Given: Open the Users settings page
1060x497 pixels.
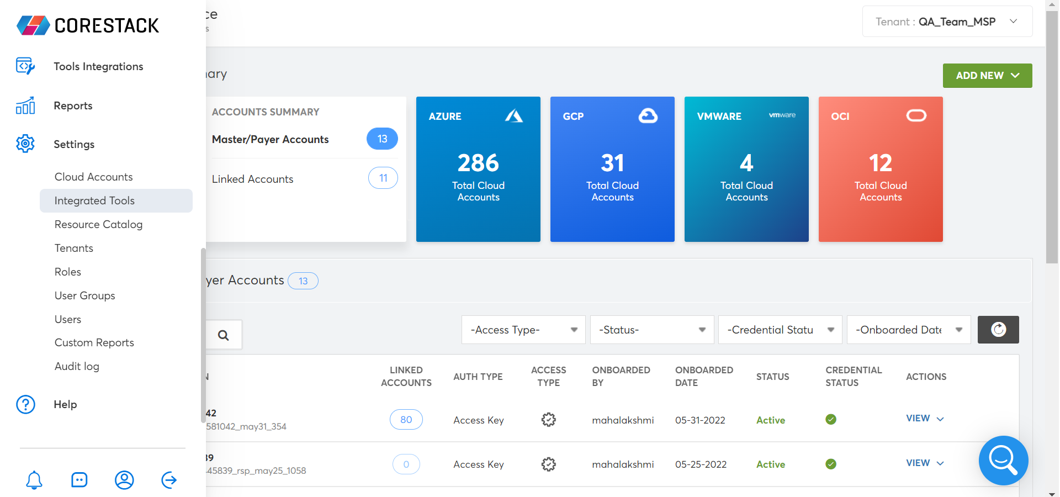Looking at the screenshot, I should click(x=68, y=319).
